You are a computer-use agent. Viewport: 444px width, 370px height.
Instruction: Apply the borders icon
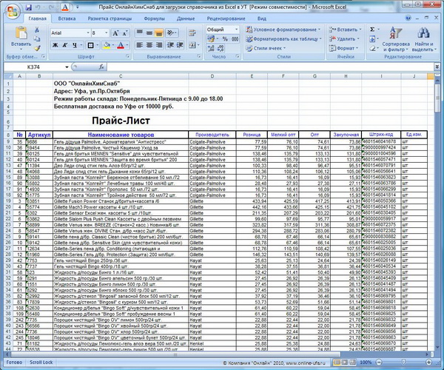(90, 45)
